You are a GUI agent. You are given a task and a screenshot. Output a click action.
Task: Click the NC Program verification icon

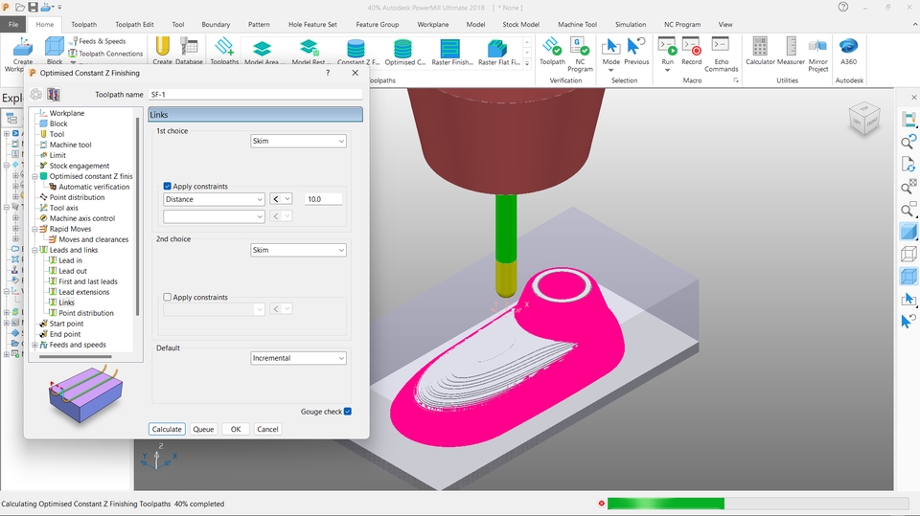(x=581, y=54)
